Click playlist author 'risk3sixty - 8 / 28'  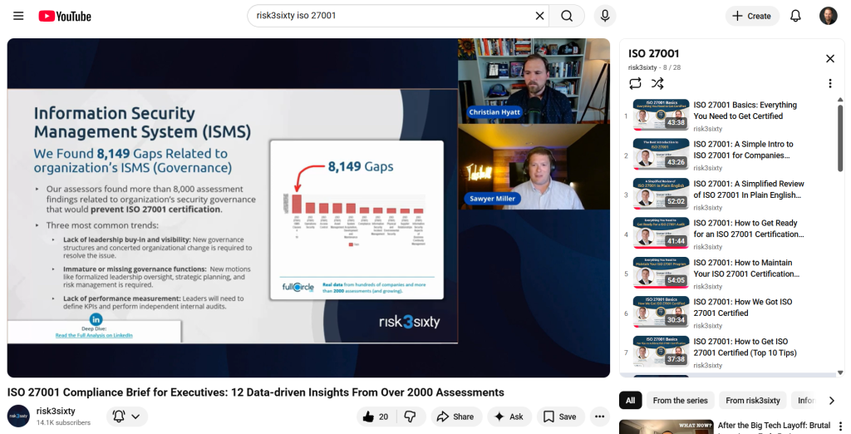point(655,67)
